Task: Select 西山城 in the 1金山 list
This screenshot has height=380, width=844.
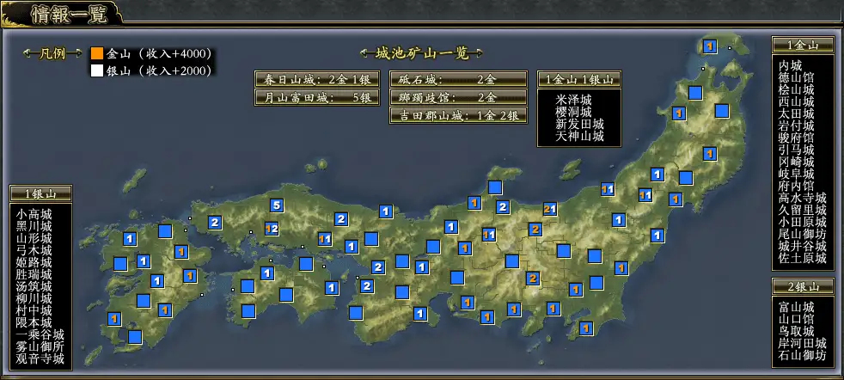Action: click(x=796, y=101)
